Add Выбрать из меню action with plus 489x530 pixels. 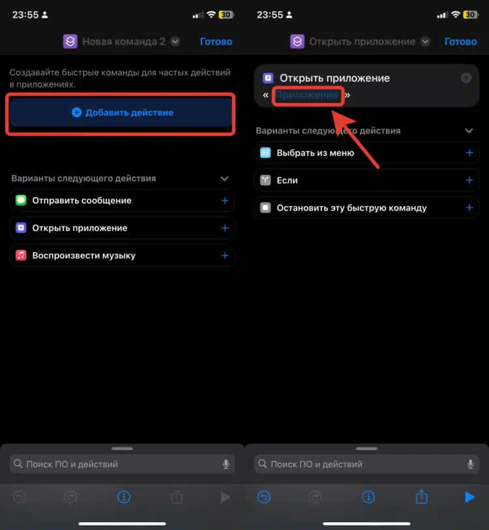pyautogui.click(x=469, y=153)
